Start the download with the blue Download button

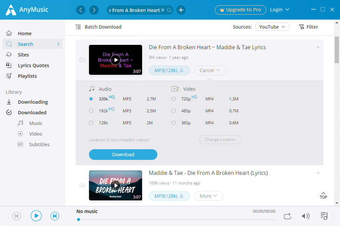123,155
